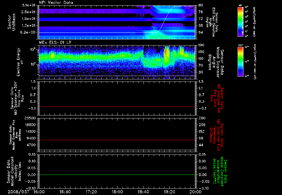Viewport: 282px width, 195px height.
Task: Click the 18:00 time axis label
Action: pos(117,191)
